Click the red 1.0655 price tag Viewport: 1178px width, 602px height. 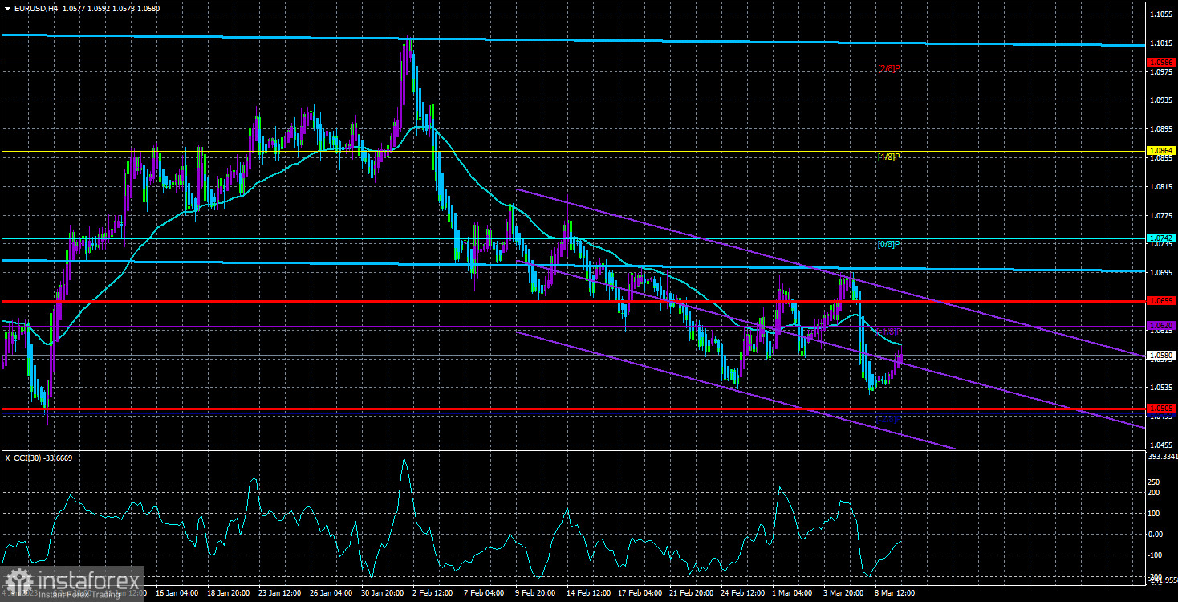tap(1161, 301)
